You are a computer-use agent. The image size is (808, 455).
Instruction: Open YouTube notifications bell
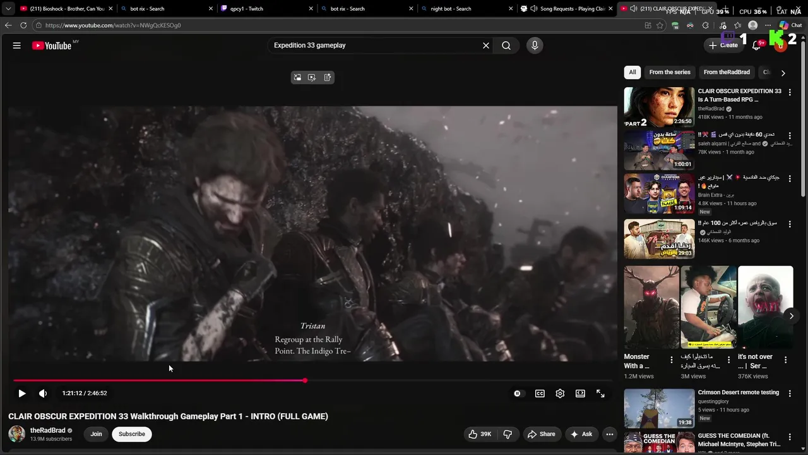(757, 45)
